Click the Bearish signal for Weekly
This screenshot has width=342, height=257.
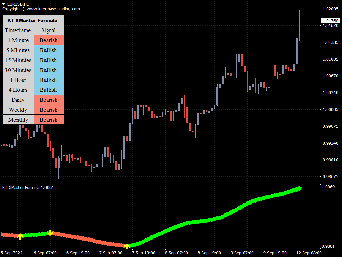click(49, 110)
